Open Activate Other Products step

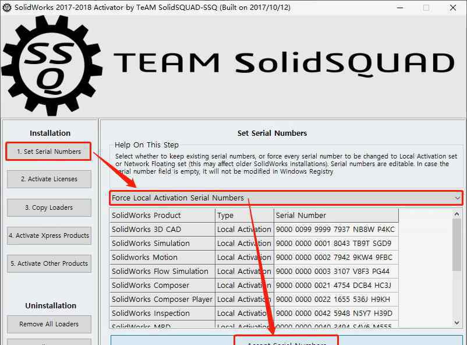click(x=49, y=263)
